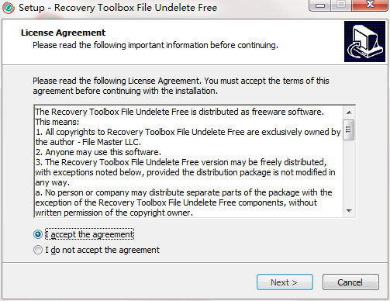
Task: Click inside the license agreement text box
Action: 188,161
